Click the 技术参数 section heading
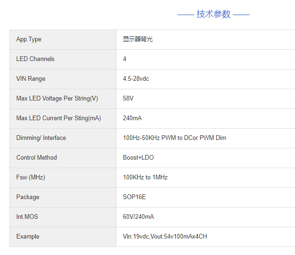This screenshot has width=295, height=255. [213, 14]
